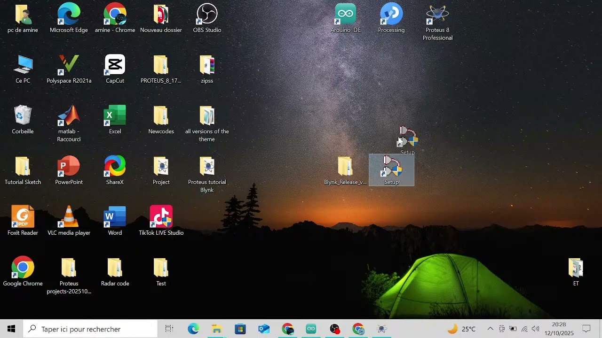Select the PROTEUS_8_17 folder on the desktop

pyautogui.click(x=161, y=69)
